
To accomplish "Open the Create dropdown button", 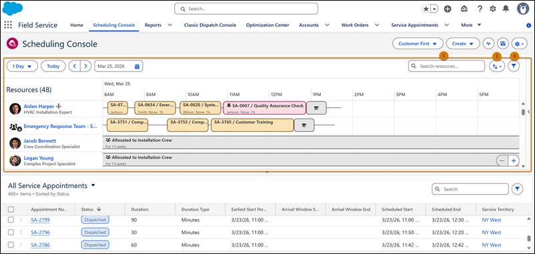I will pos(463,43).
